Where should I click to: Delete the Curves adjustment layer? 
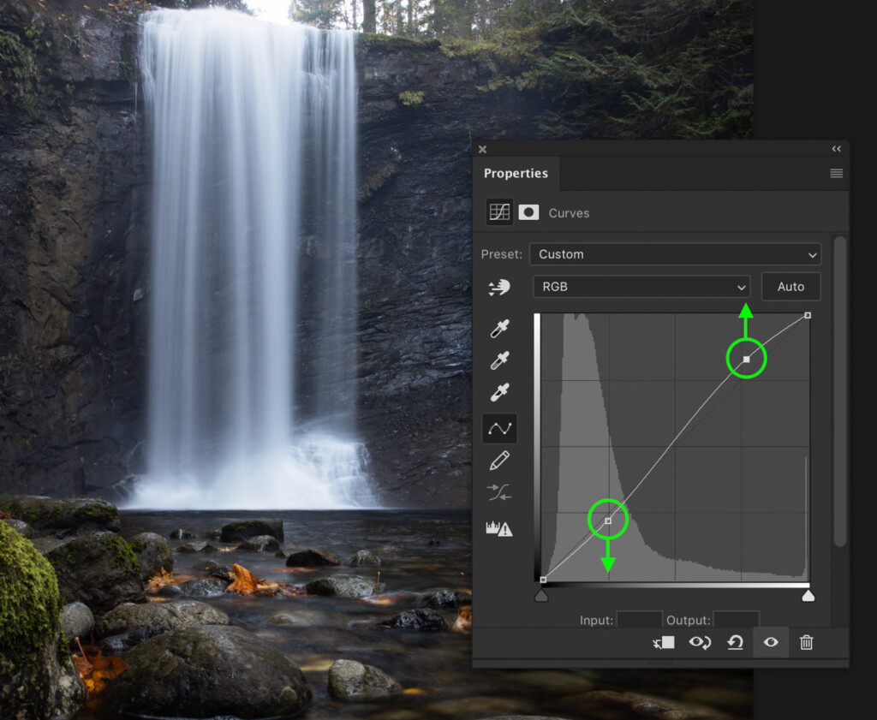click(806, 642)
